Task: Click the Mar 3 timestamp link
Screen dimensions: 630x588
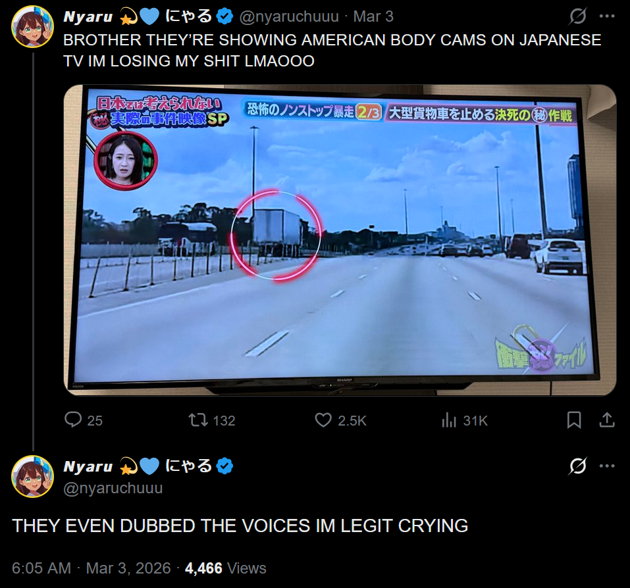Action: coord(373,16)
